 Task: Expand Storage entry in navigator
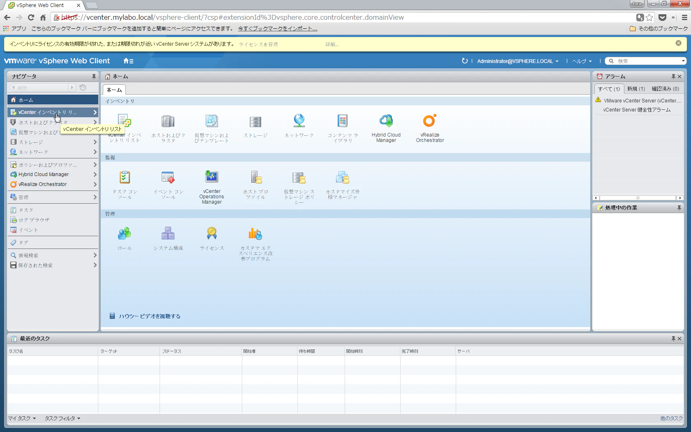pos(95,142)
